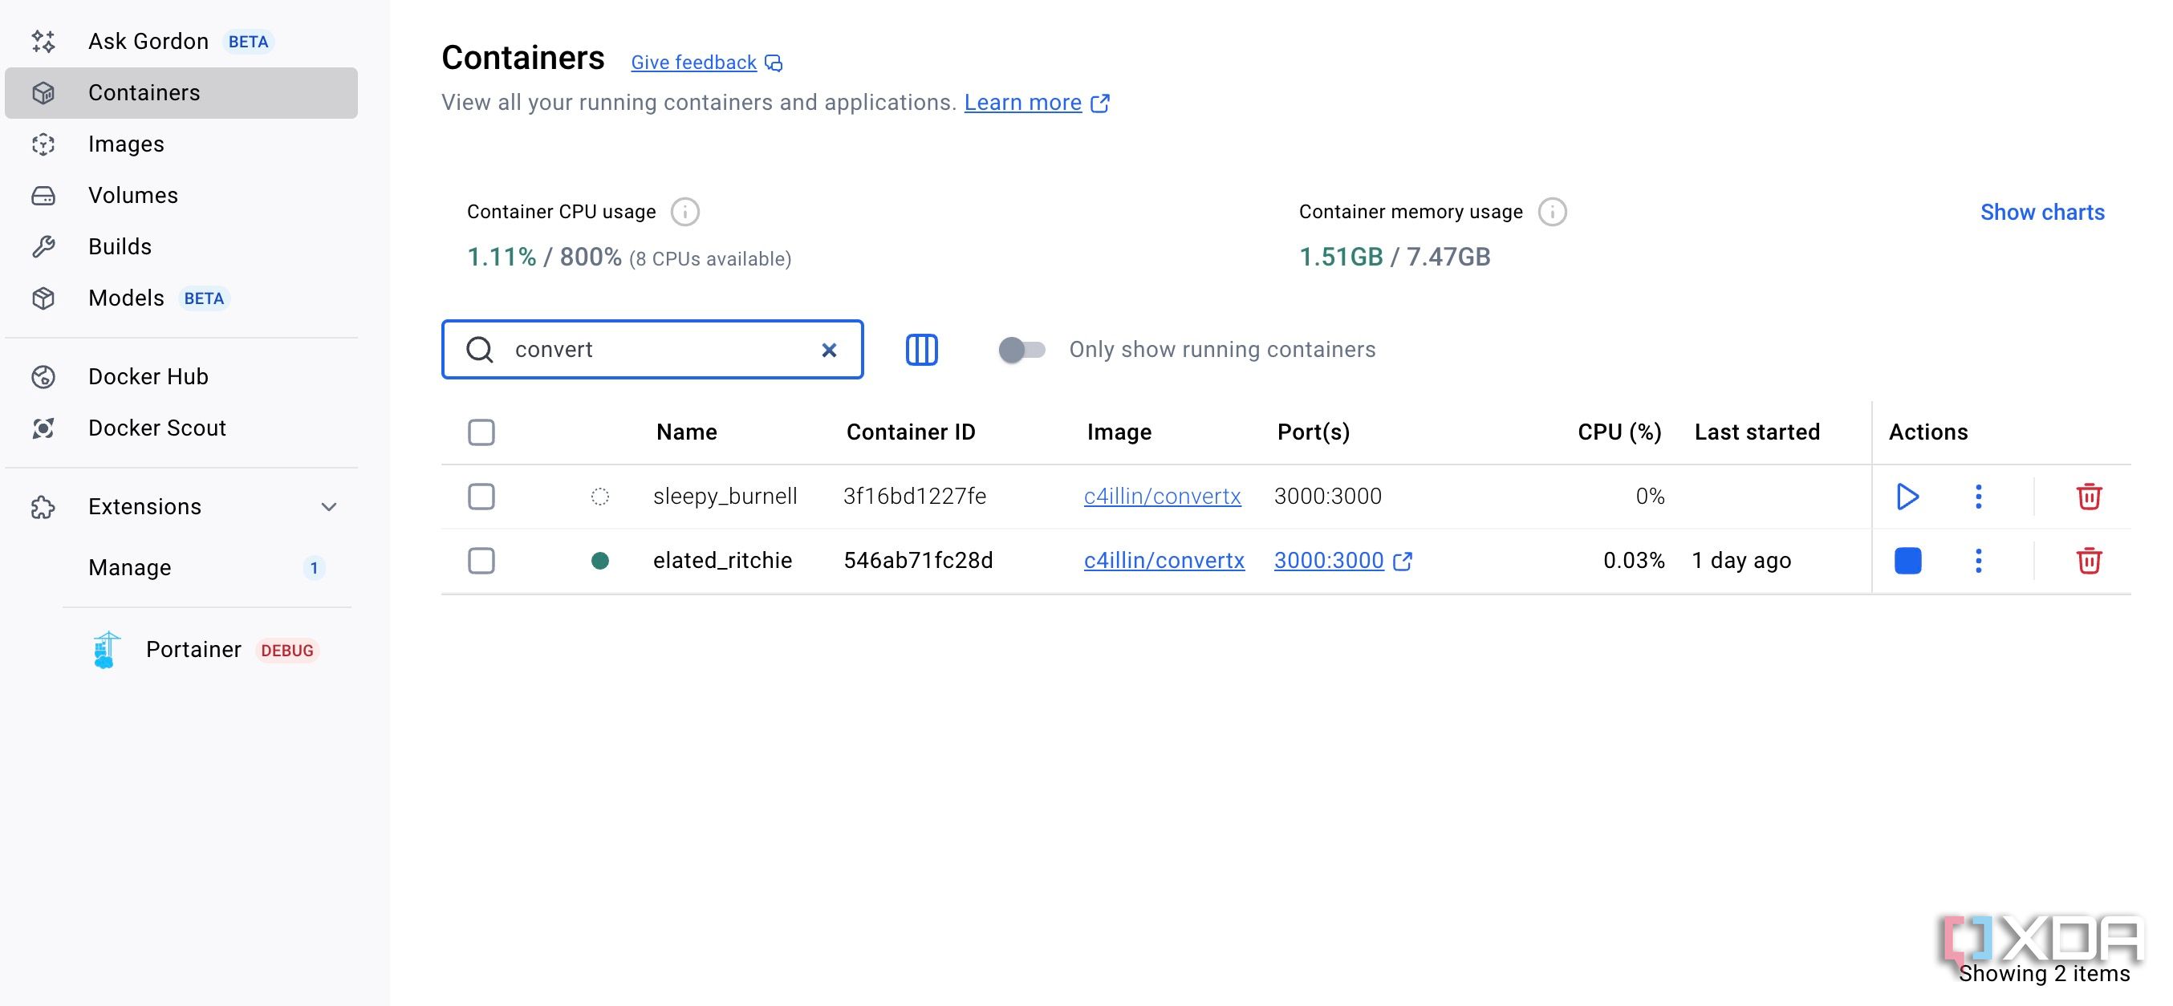Collapse the Extensions chevron

coord(329,507)
